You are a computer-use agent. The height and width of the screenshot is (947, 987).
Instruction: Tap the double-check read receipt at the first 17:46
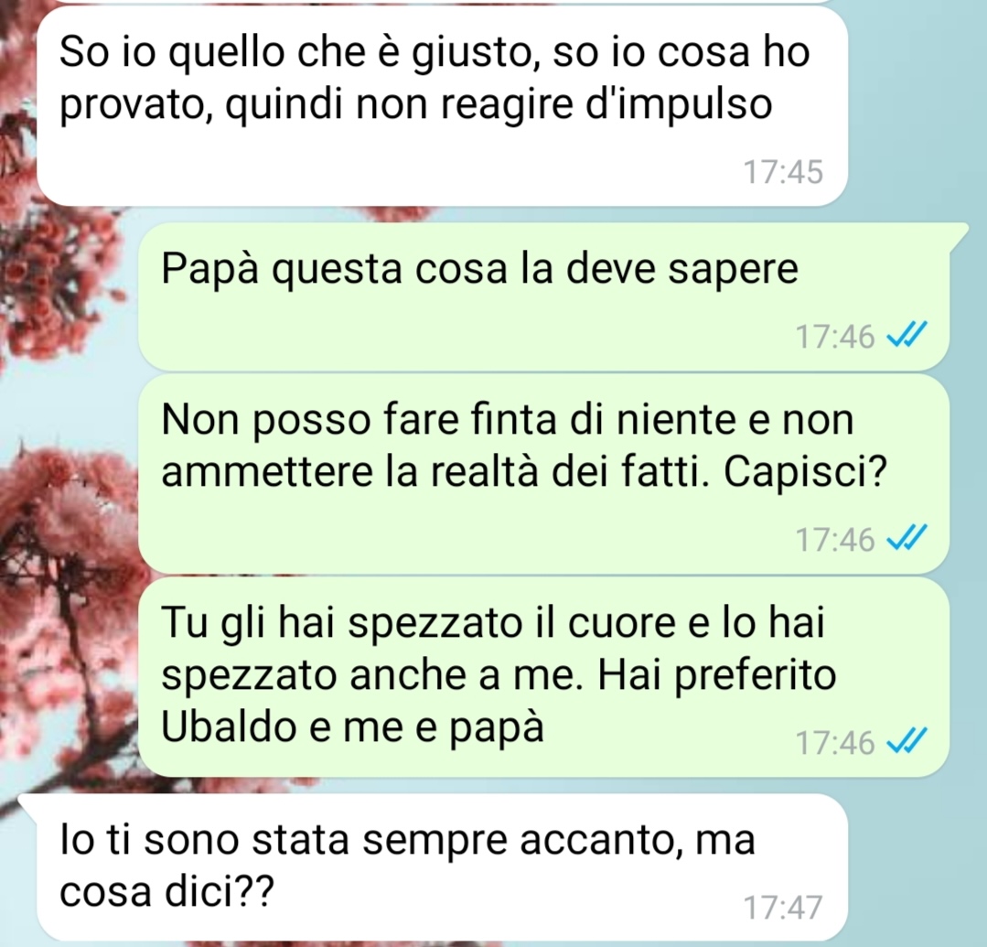(x=907, y=336)
